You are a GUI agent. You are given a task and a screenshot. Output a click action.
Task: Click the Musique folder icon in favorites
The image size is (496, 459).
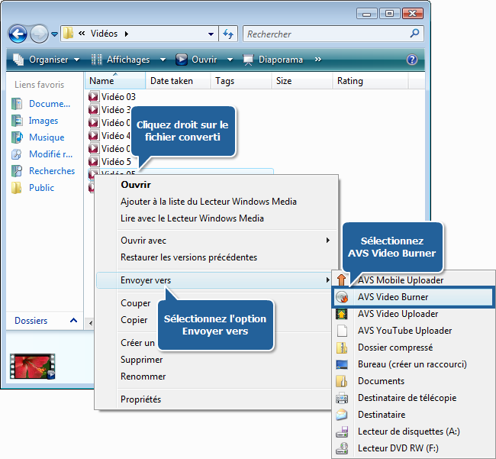17,137
